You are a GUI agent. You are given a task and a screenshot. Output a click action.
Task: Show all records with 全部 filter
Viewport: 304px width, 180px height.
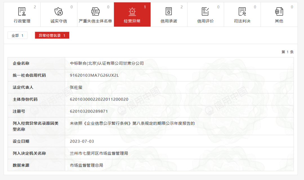(17, 35)
